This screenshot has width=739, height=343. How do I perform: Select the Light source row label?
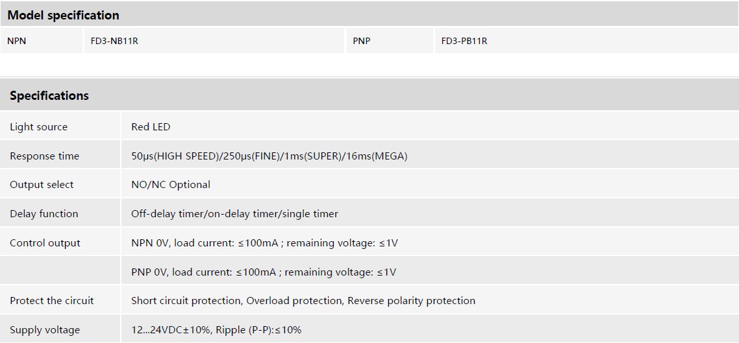pos(38,127)
